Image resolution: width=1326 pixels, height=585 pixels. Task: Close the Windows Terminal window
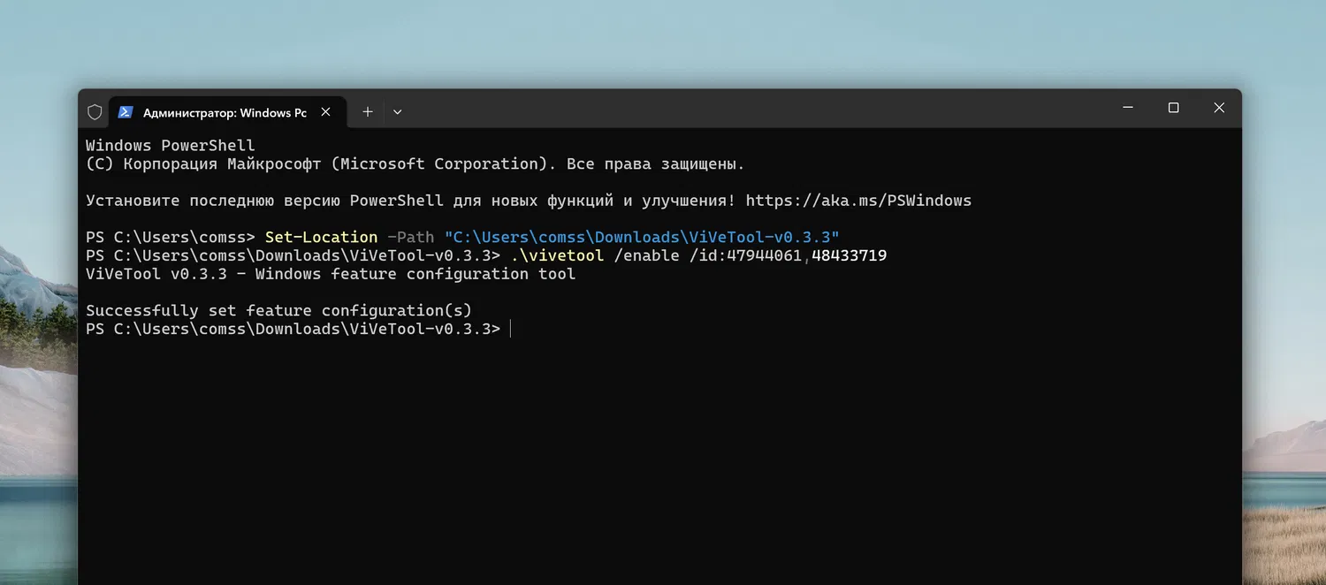pyautogui.click(x=1219, y=108)
